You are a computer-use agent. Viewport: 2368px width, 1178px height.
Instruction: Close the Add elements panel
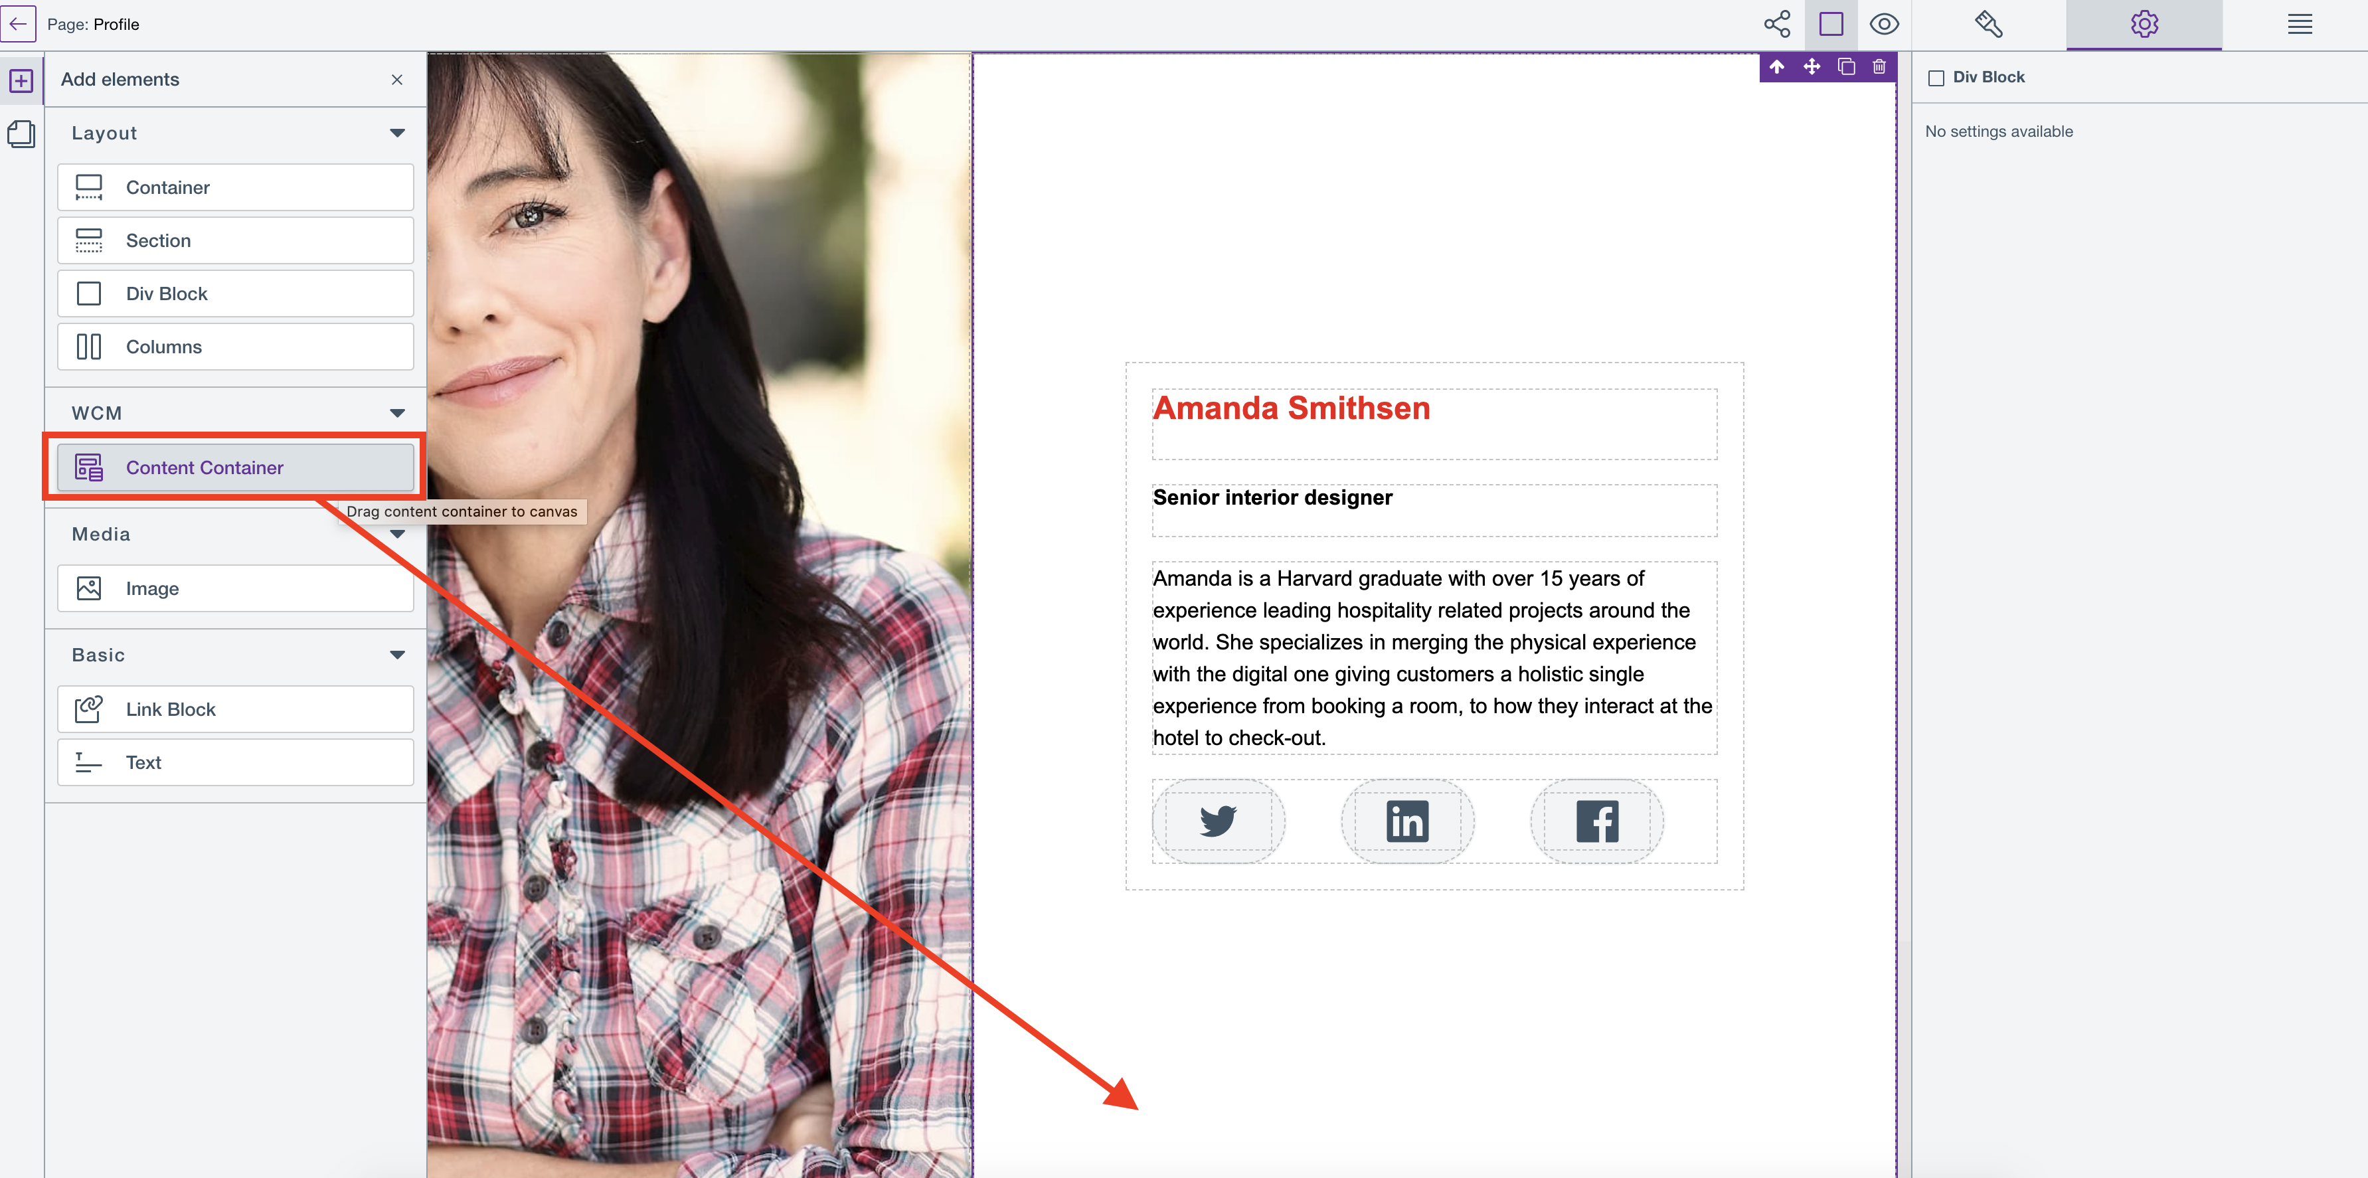(x=397, y=80)
